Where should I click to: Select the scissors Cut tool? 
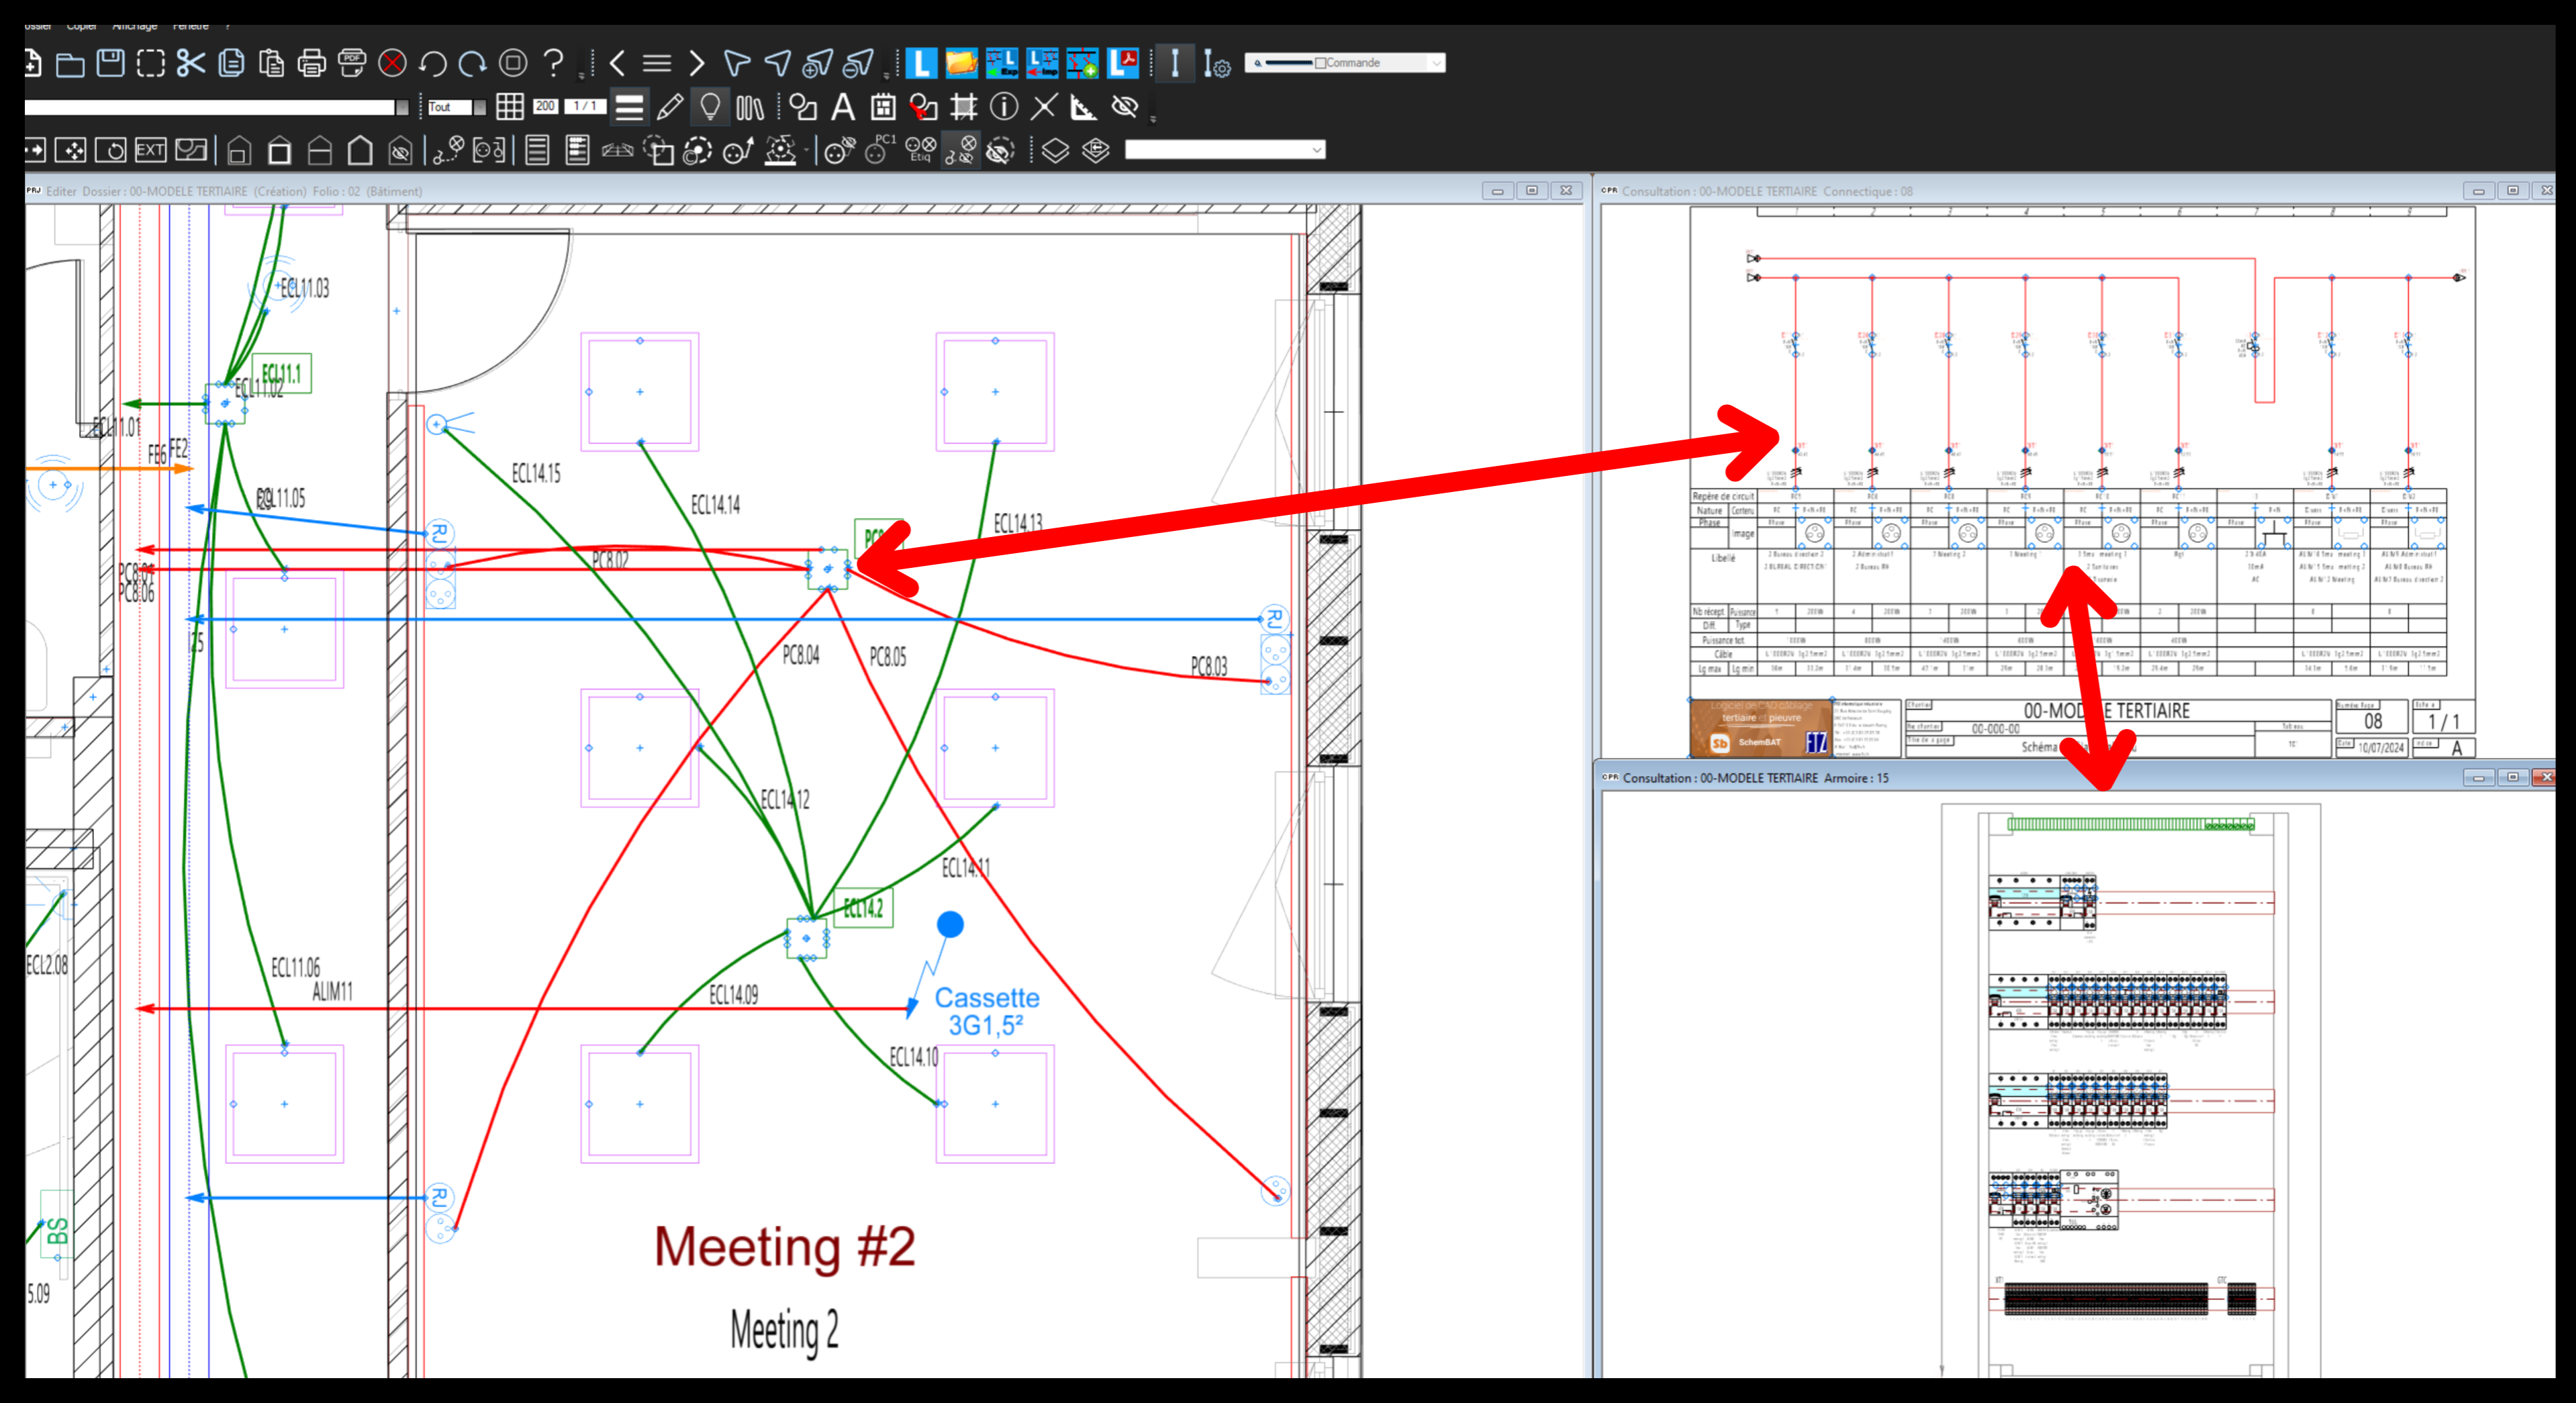click(x=190, y=63)
